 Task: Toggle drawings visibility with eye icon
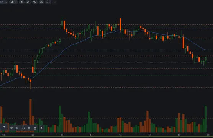coord(17,128)
